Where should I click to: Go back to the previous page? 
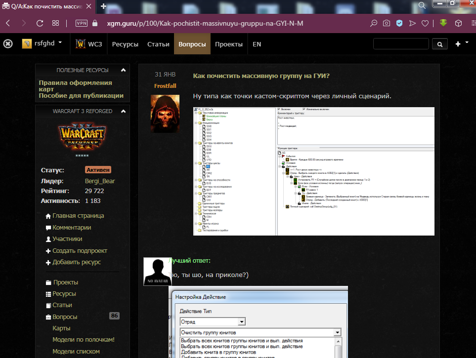coord(8,23)
